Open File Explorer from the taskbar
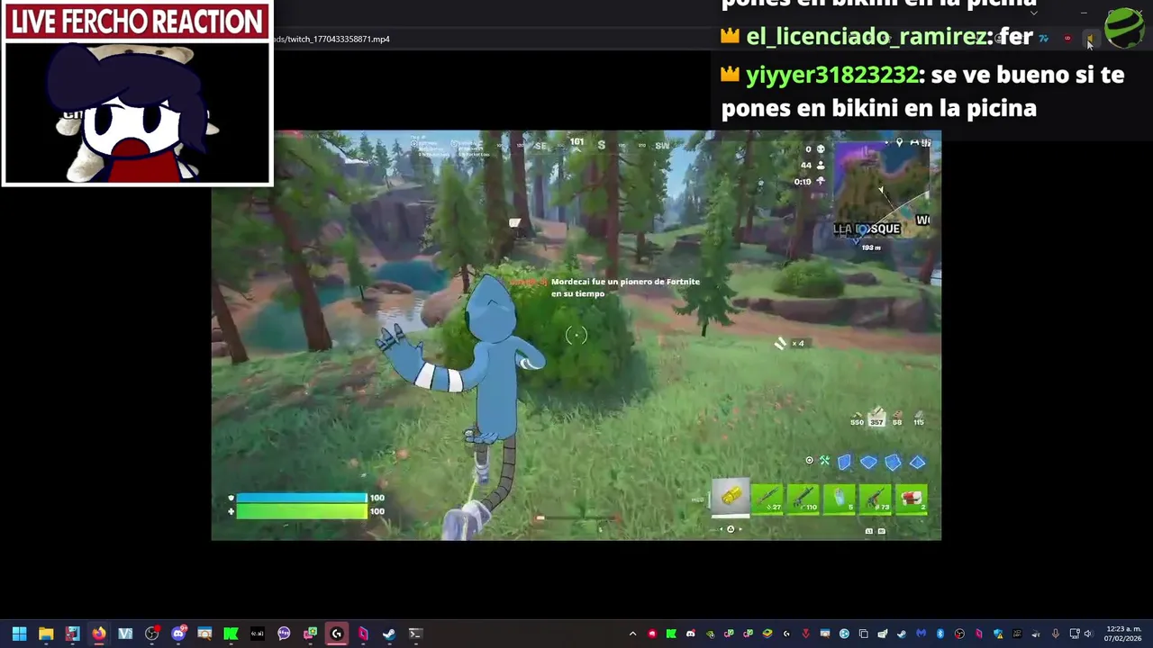The height and width of the screenshot is (648, 1153). [46, 634]
